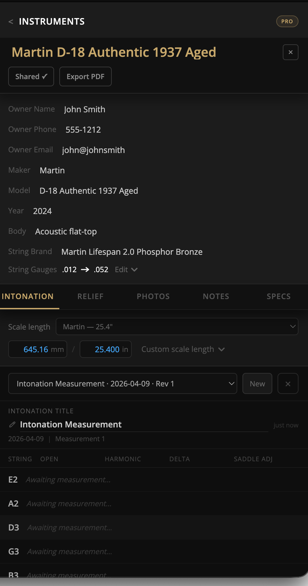This screenshot has height=586, width=308.
Task: Switch to the Relief tab
Action: (x=90, y=296)
